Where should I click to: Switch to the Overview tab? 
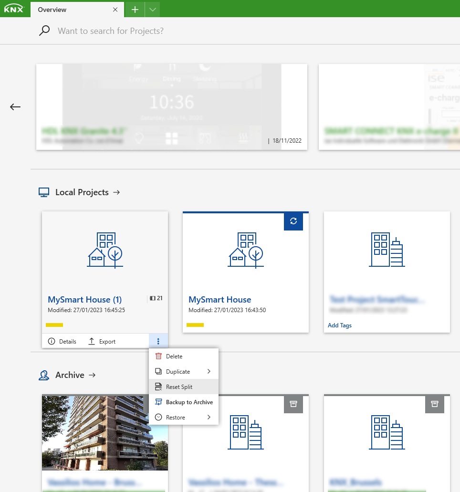pos(52,9)
